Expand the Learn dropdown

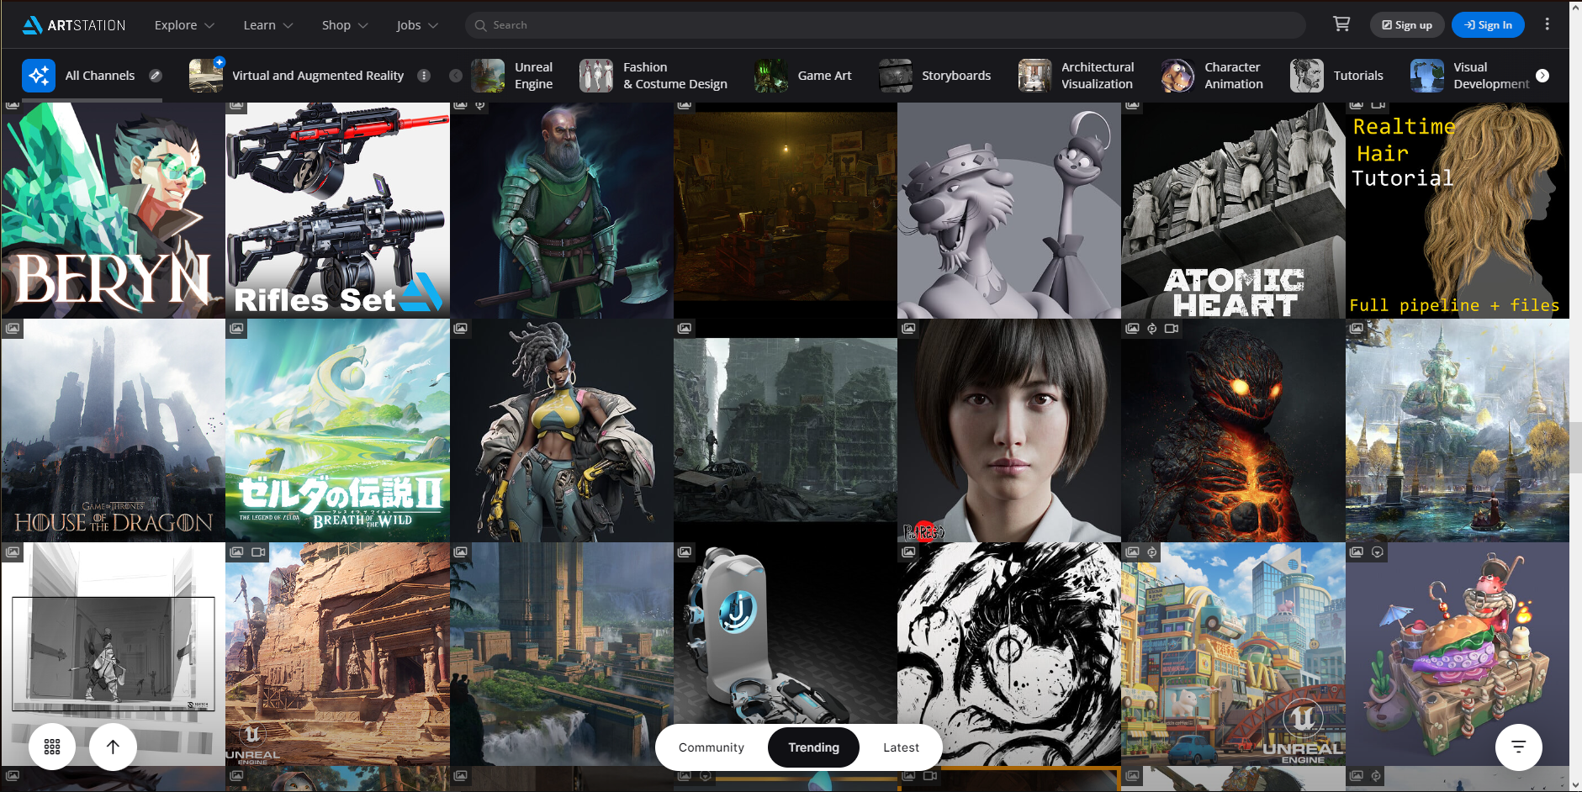[267, 25]
